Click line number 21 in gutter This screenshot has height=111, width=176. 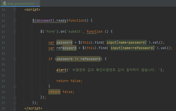(3, 70)
